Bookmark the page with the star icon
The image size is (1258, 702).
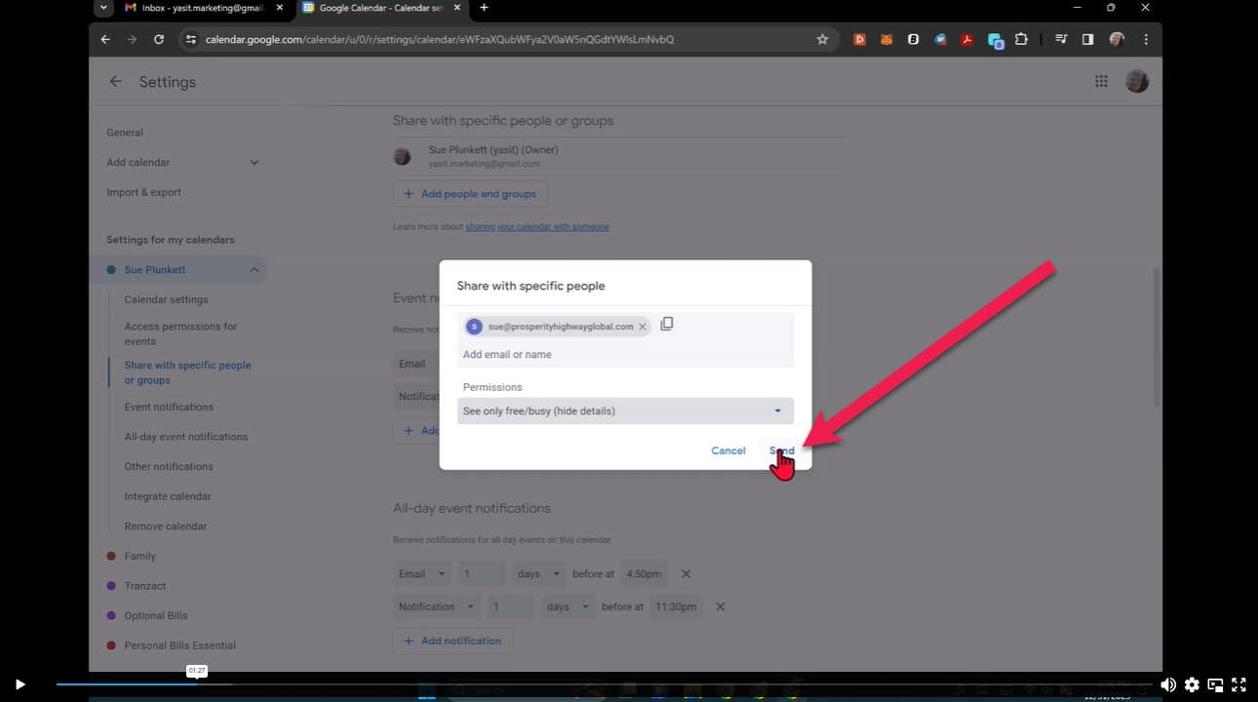[x=822, y=39]
